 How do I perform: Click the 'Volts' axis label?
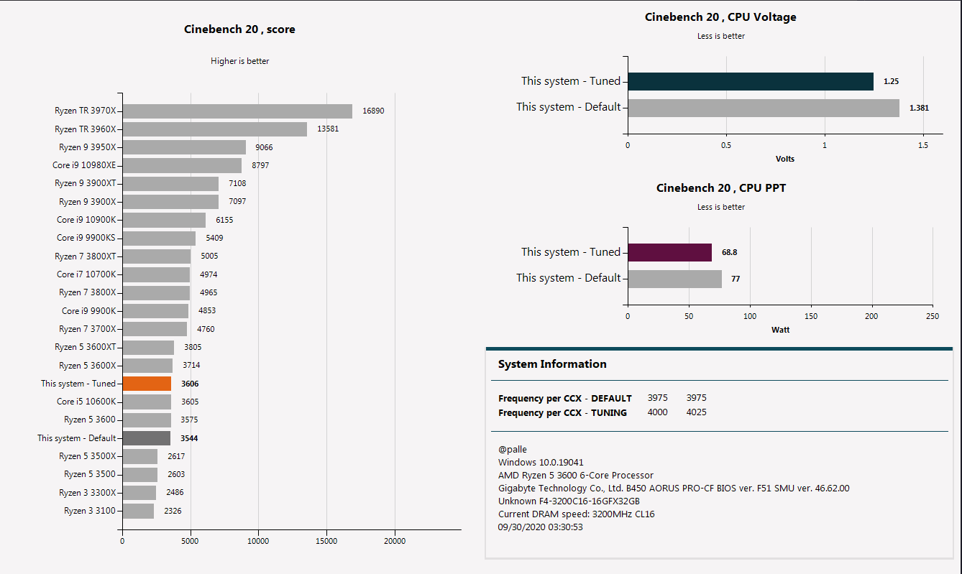click(785, 159)
